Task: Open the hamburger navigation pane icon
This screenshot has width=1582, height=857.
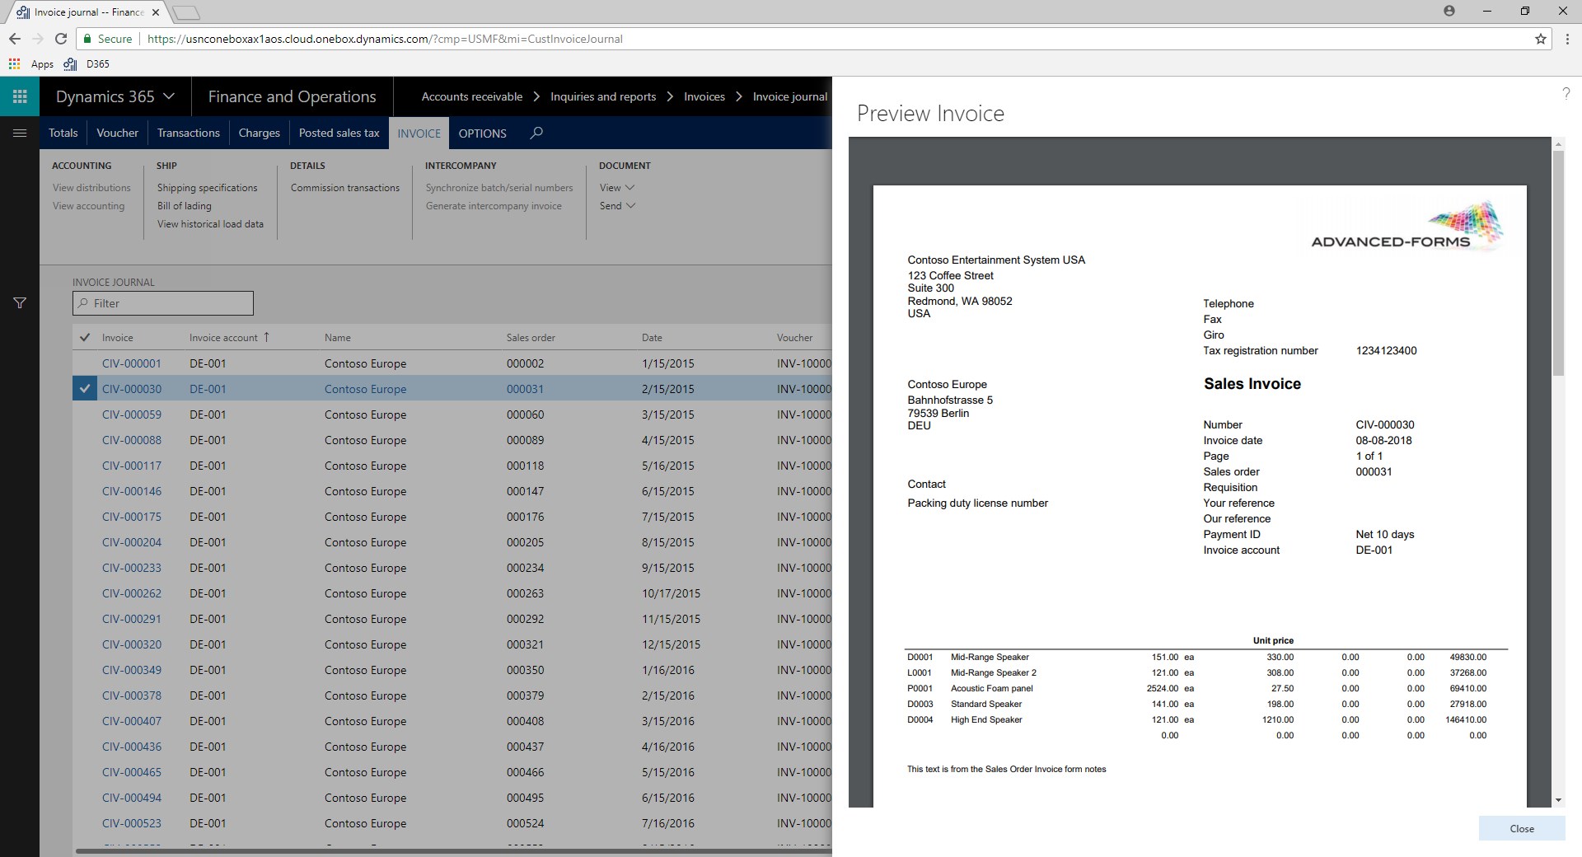Action: 20,133
